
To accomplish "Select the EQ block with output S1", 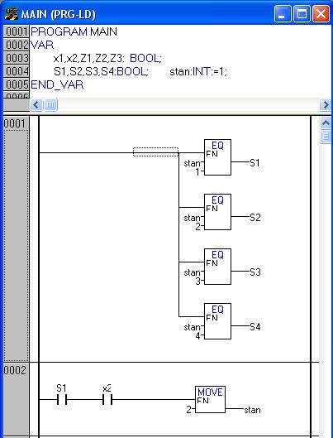I will 217,157.
